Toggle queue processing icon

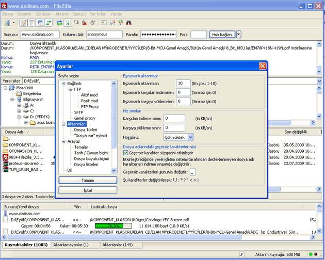point(68,23)
